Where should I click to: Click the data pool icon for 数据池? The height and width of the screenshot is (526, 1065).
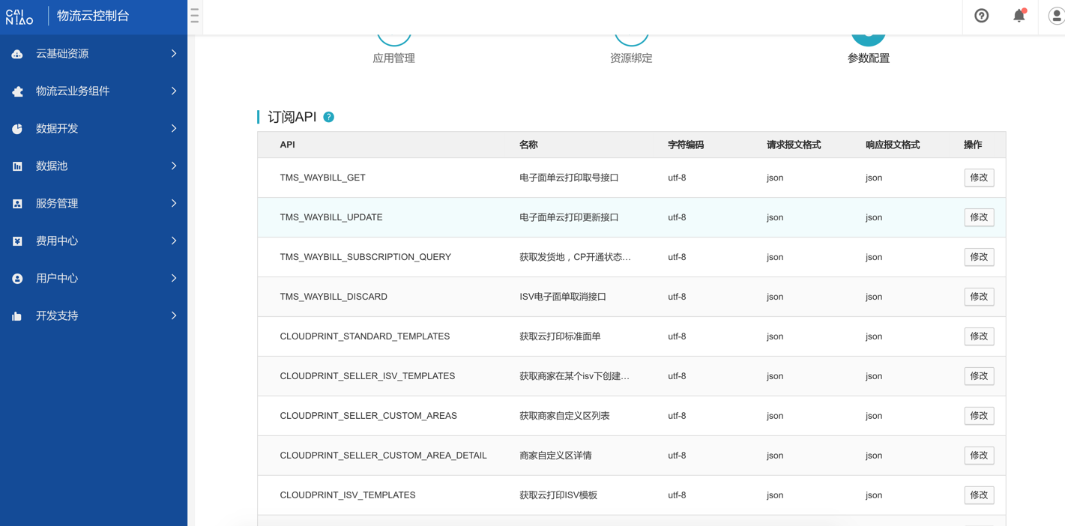17,166
